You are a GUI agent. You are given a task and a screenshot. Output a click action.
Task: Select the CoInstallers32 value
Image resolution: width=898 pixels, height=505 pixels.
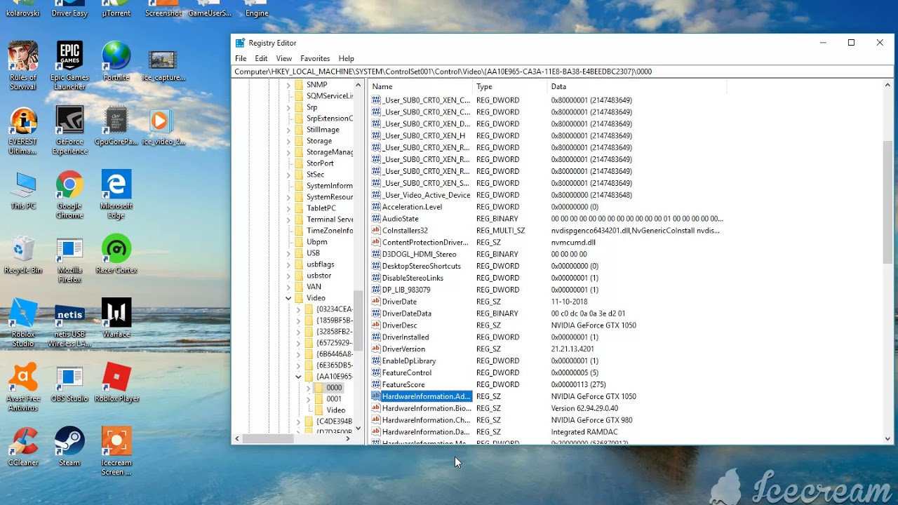coord(405,231)
